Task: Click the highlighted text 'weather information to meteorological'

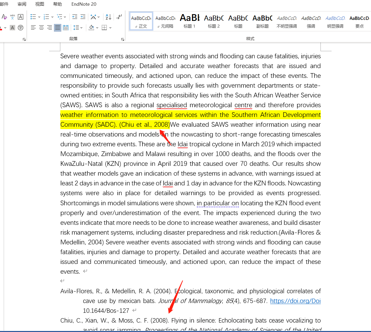Action: click(x=116, y=115)
